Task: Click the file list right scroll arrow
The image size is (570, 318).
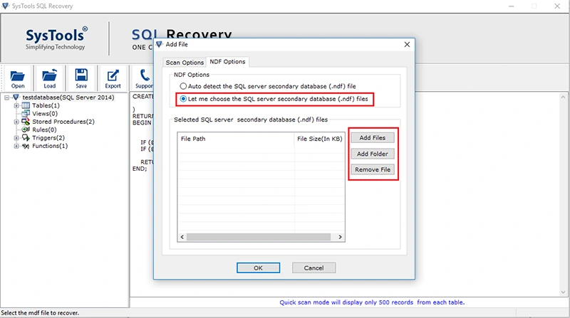Action: [340, 237]
